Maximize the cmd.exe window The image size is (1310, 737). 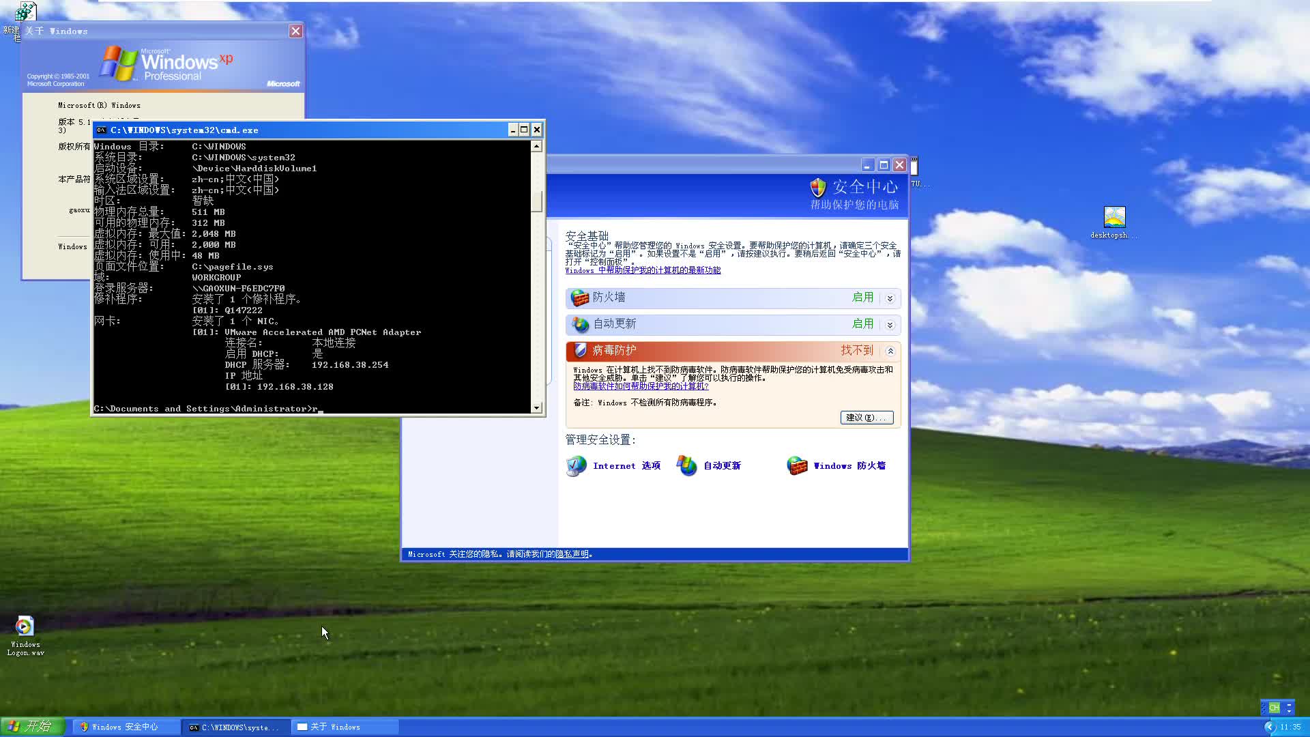524,130
